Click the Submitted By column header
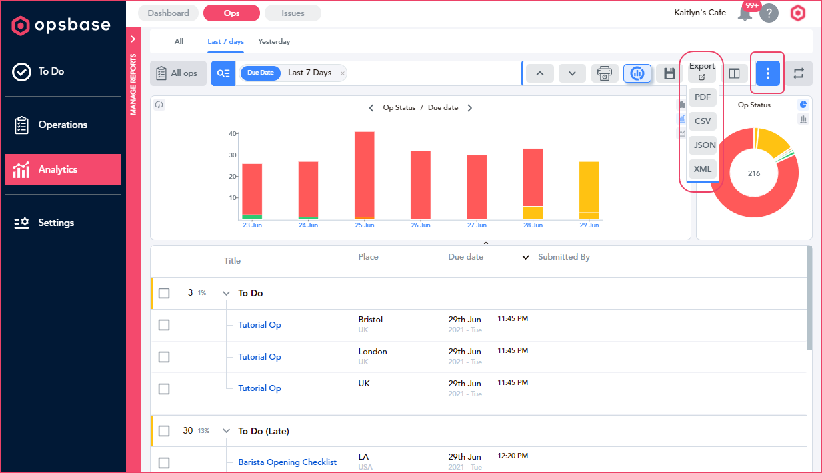 tap(564, 257)
